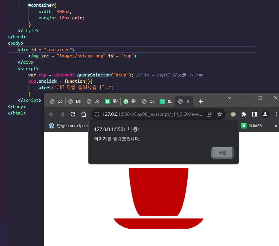Switch to the fourth Do tab, left of JS
Viewport: 279px width, 246px height.
[148, 101]
